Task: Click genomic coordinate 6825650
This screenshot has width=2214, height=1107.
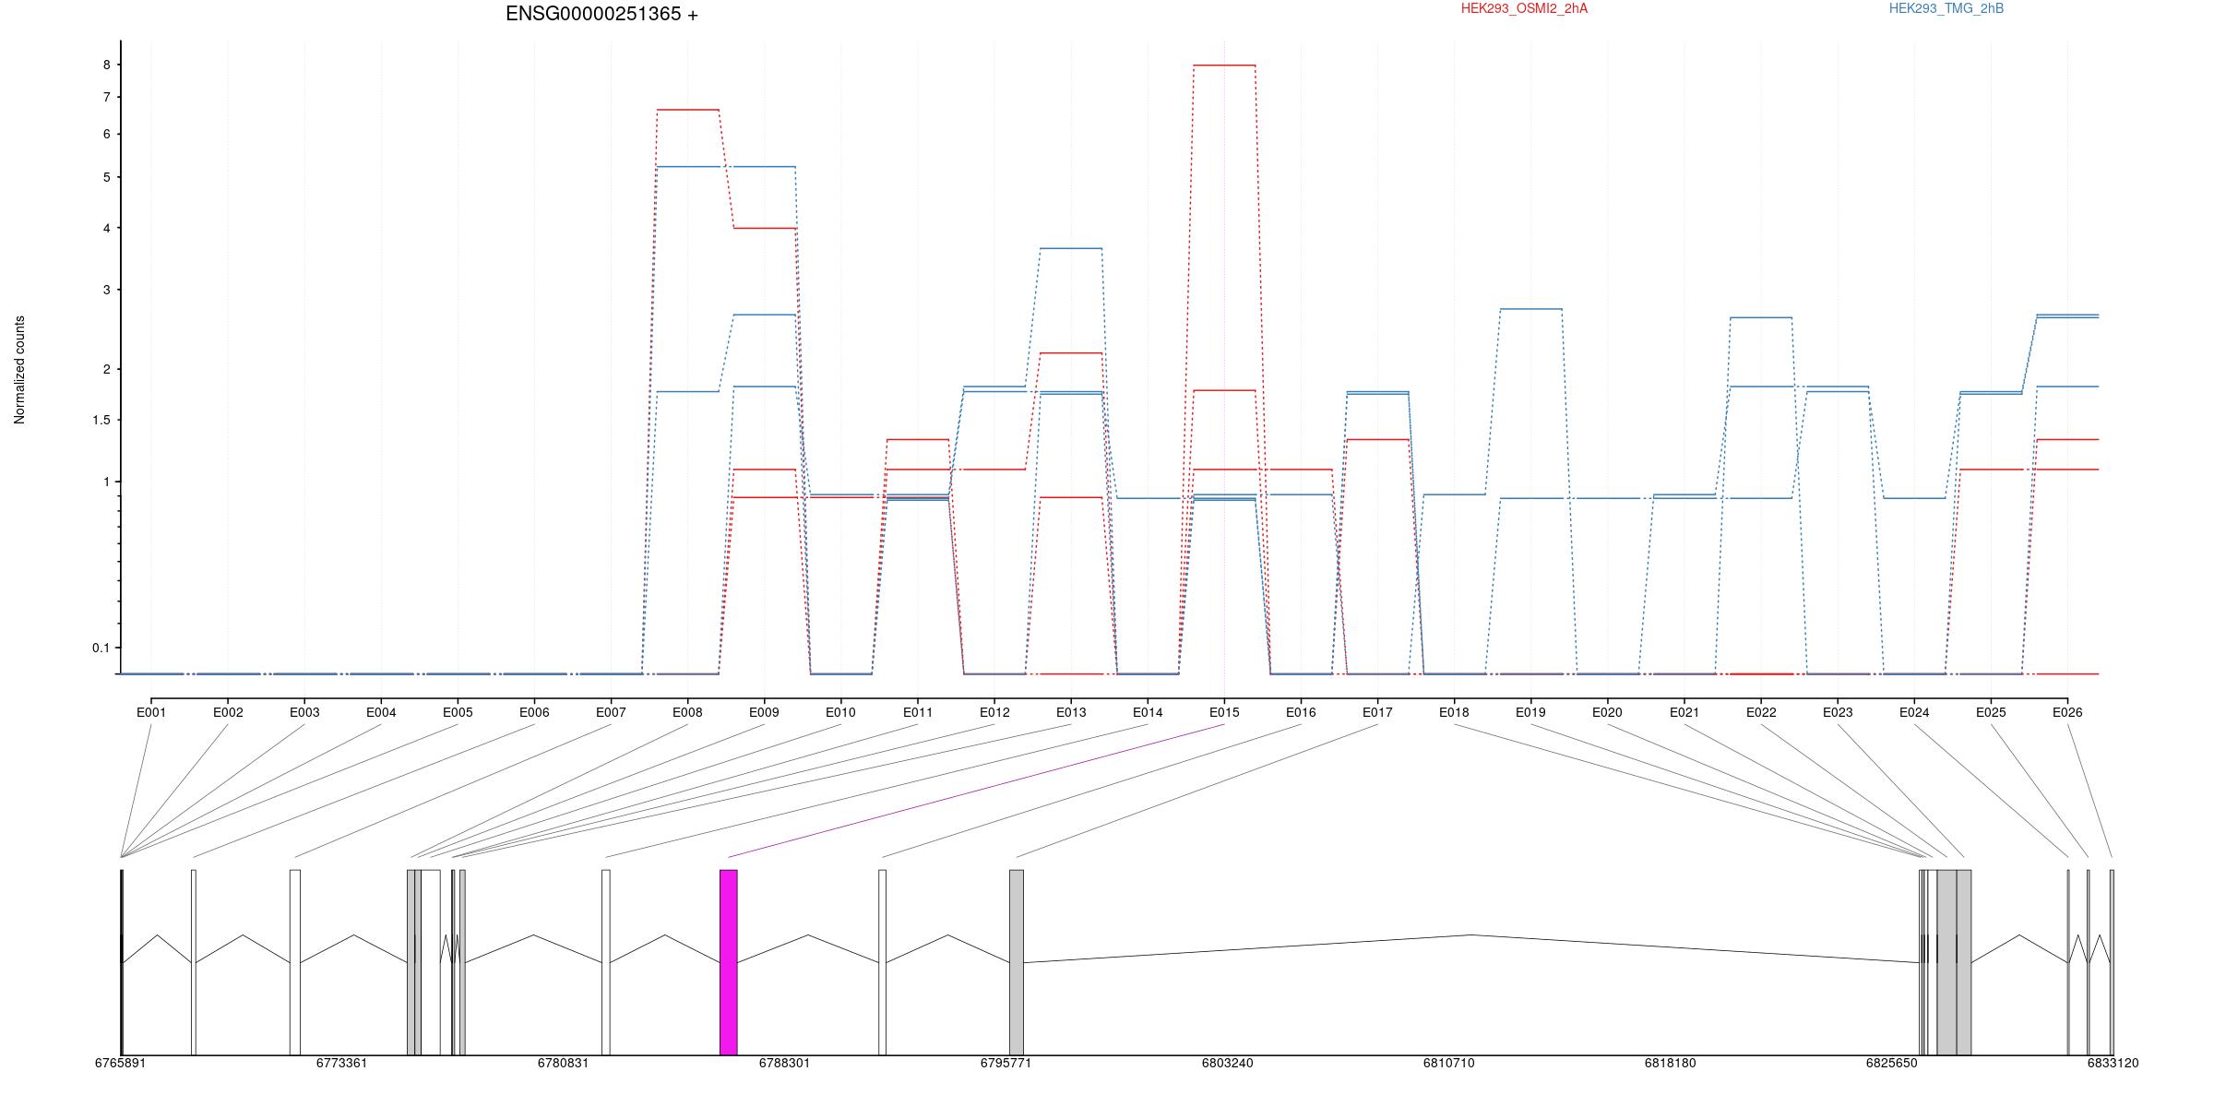Action: (1891, 1063)
